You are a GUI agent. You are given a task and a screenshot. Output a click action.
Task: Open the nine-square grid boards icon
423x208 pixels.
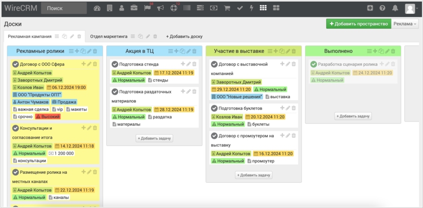(263, 8)
